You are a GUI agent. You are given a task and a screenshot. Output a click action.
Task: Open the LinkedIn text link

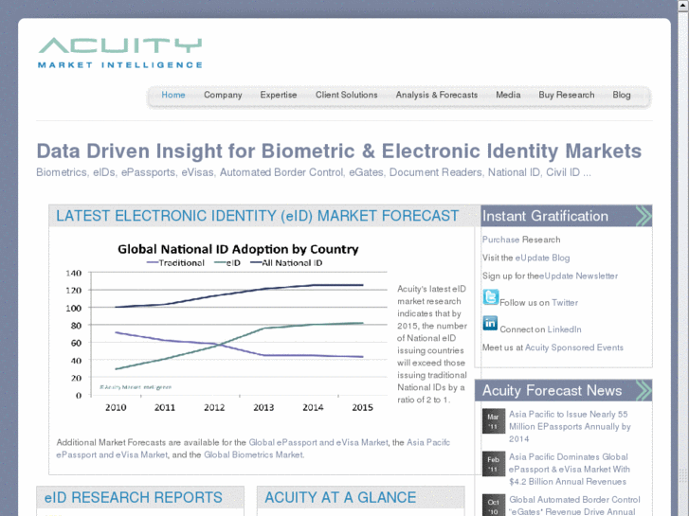click(x=564, y=329)
